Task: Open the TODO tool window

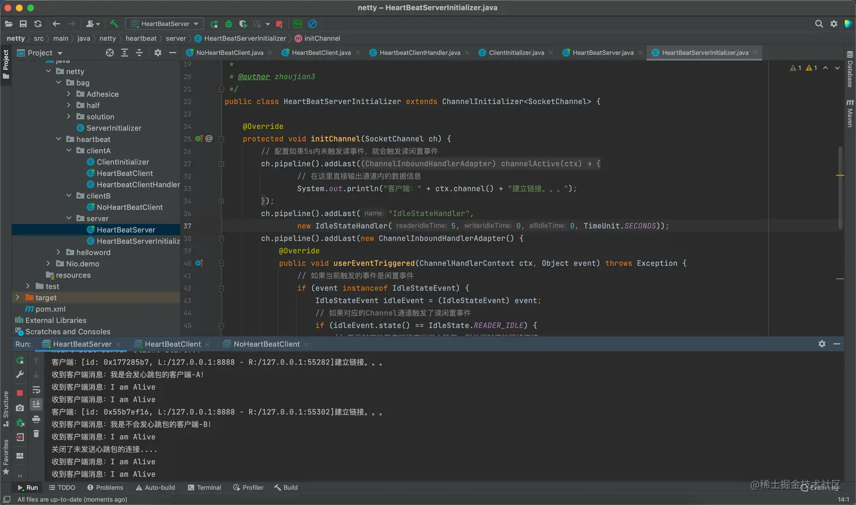Action: tap(62, 487)
